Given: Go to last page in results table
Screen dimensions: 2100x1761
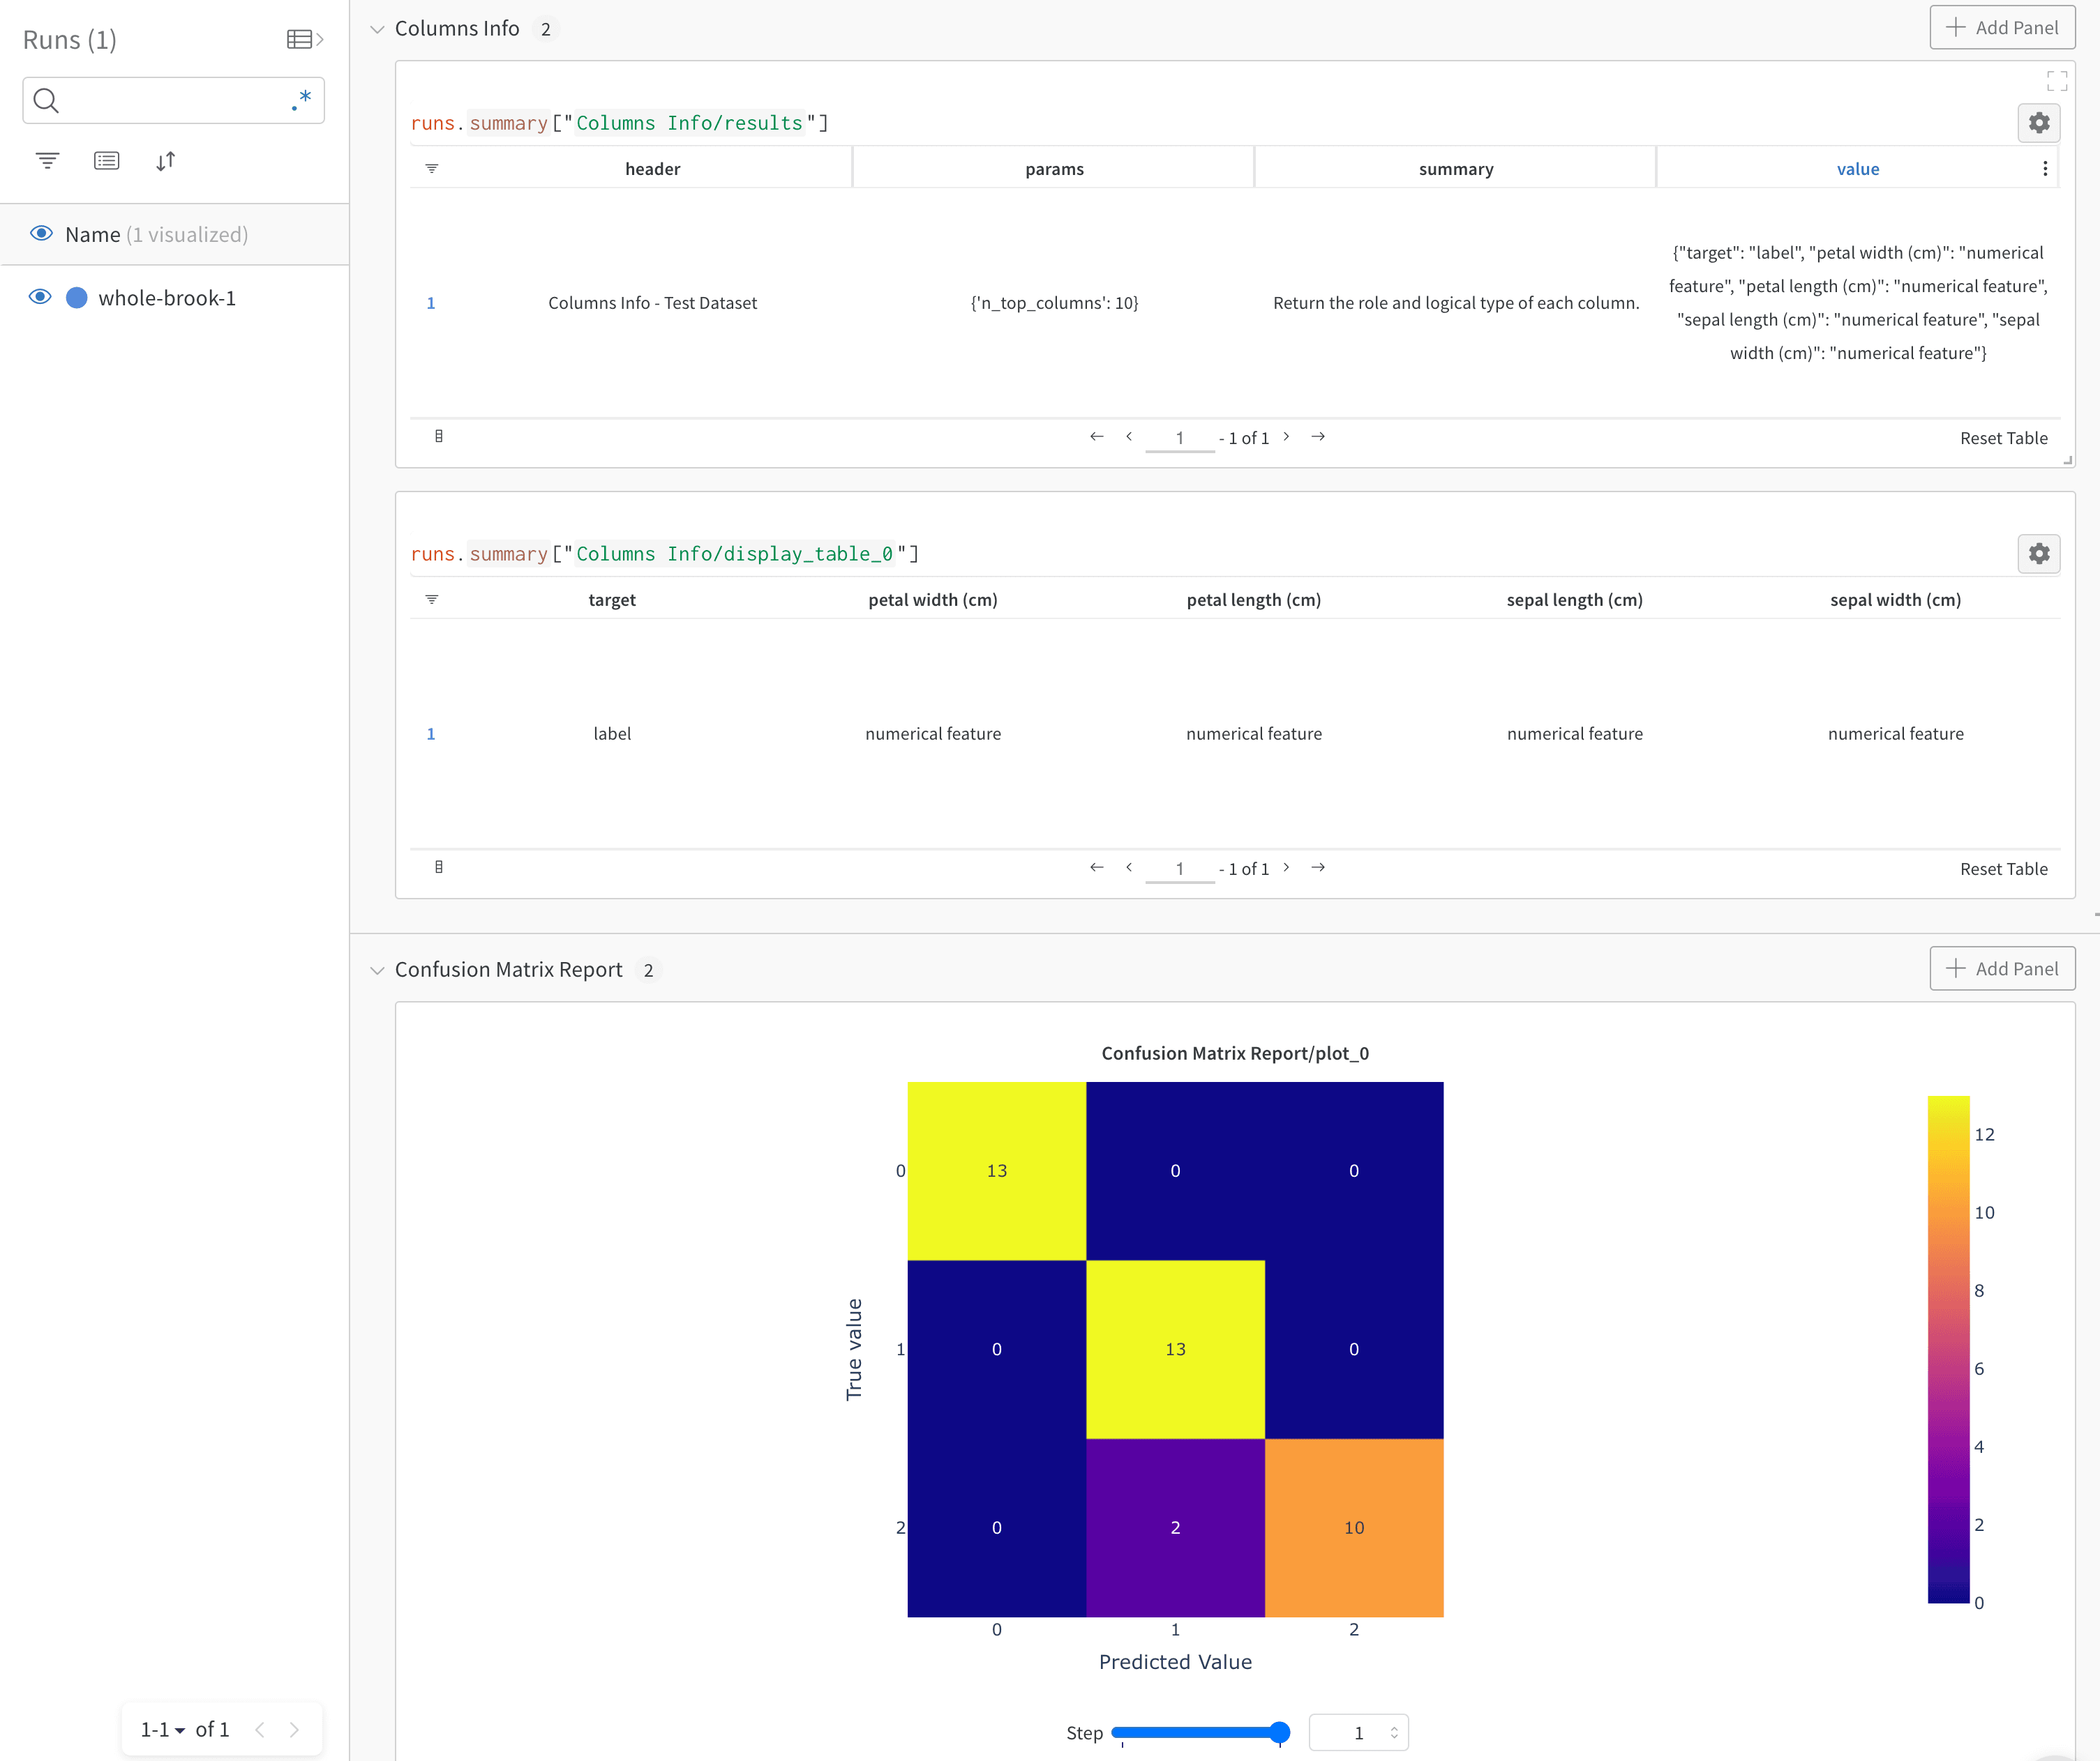Looking at the screenshot, I should click(x=1318, y=436).
